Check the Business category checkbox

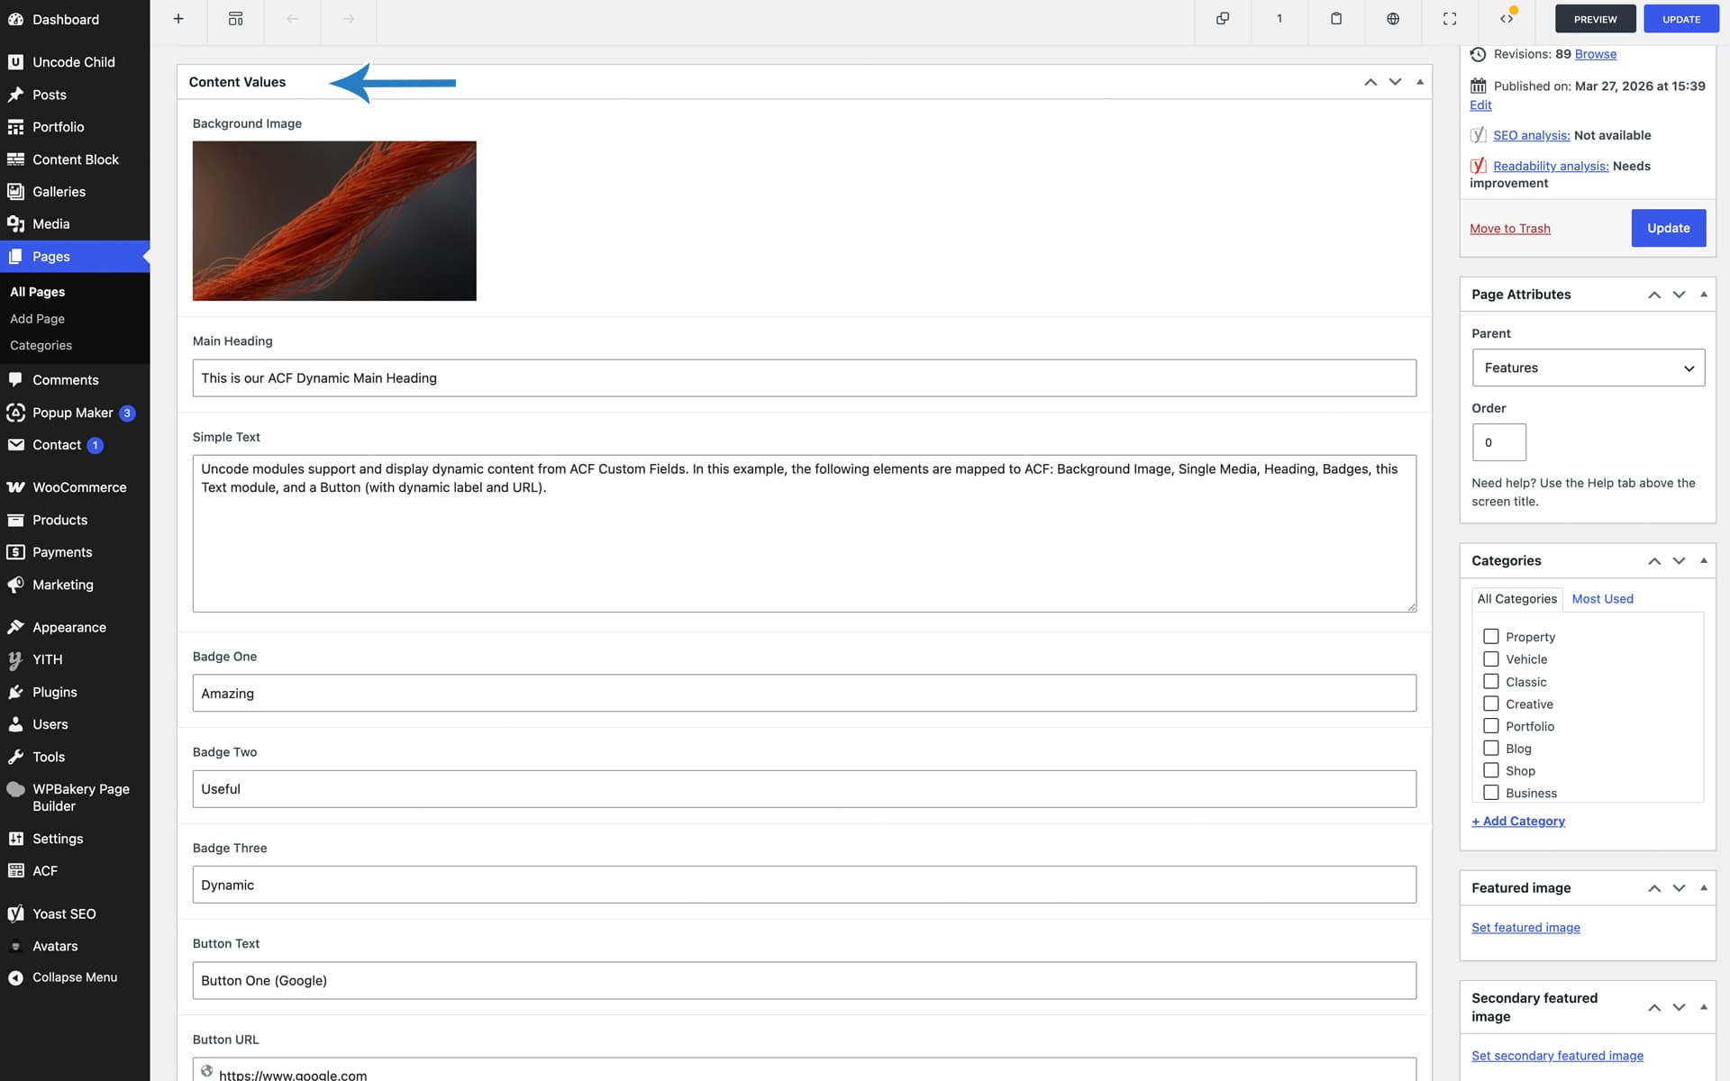1491,793
